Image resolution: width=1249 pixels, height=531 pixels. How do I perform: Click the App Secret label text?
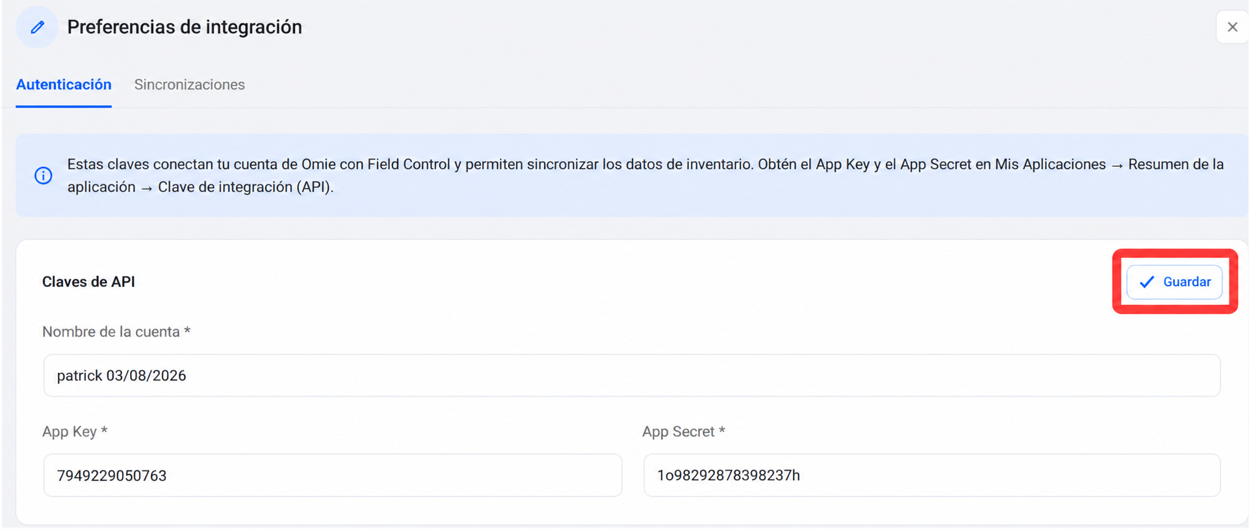(684, 432)
